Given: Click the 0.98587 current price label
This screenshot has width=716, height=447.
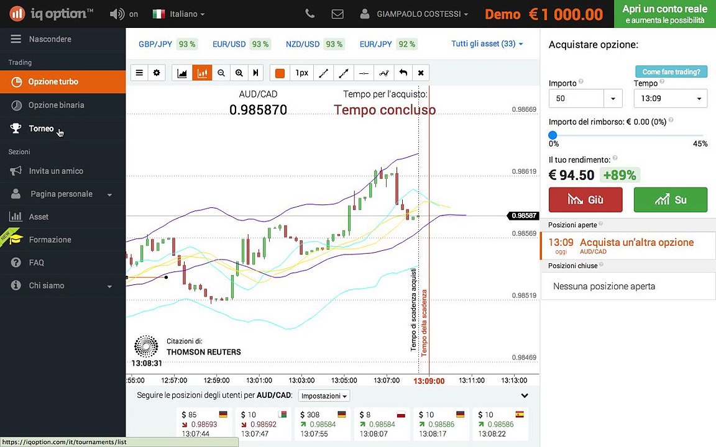Looking at the screenshot, I should click(523, 216).
